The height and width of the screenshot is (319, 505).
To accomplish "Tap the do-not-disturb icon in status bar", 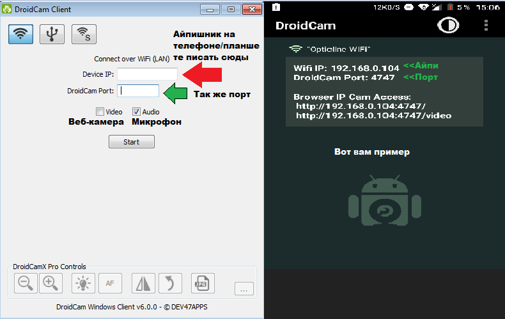I will (x=408, y=7).
